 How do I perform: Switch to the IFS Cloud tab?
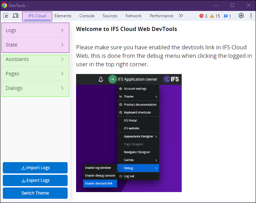click(37, 16)
